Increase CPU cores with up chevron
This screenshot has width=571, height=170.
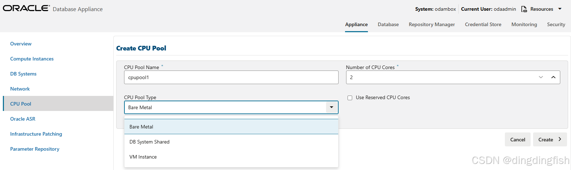[x=553, y=77]
